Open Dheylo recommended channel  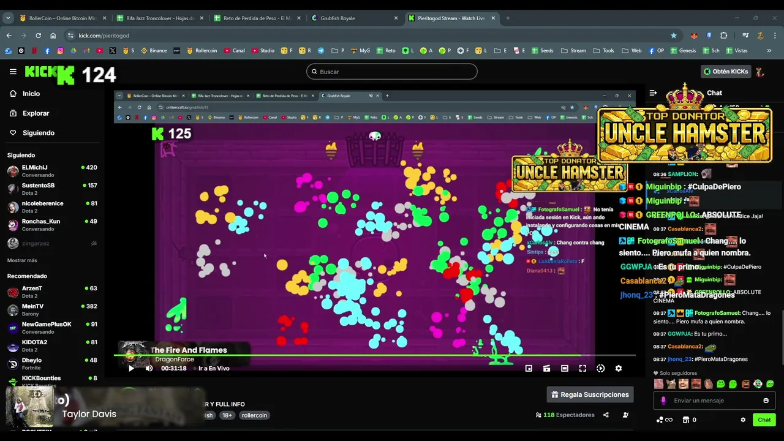[52, 364]
